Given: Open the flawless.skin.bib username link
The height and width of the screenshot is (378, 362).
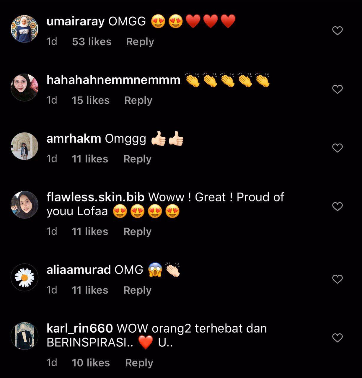Looking at the screenshot, I should click(x=95, y=197).
